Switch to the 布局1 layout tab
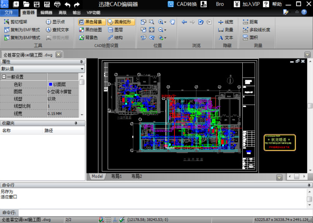This screenshot has width=313, height=223. pos(116,176)
